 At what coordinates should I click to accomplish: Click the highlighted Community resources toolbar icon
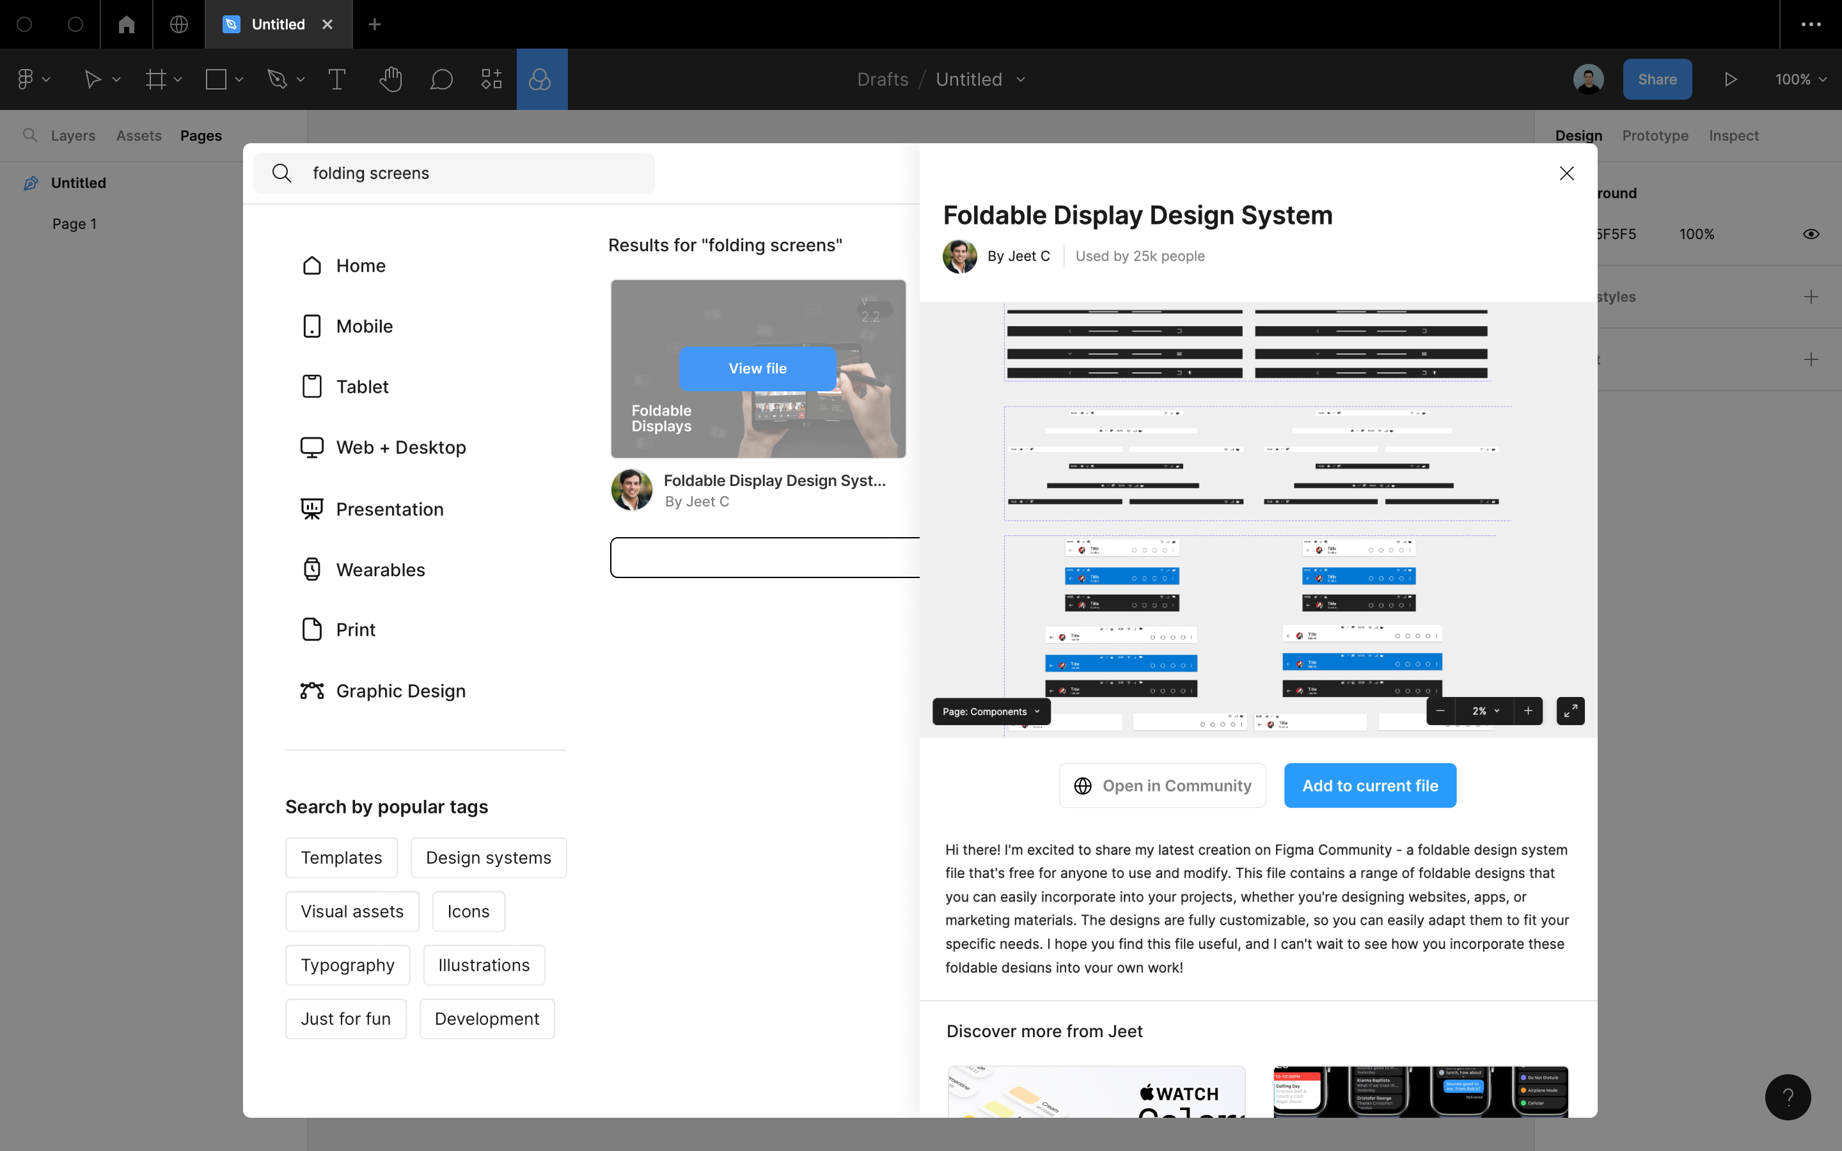pyautogui.click(x=541, y=79)
